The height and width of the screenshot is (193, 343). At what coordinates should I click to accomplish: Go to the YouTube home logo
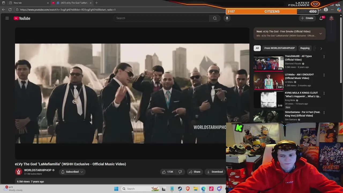pos(22,18)
